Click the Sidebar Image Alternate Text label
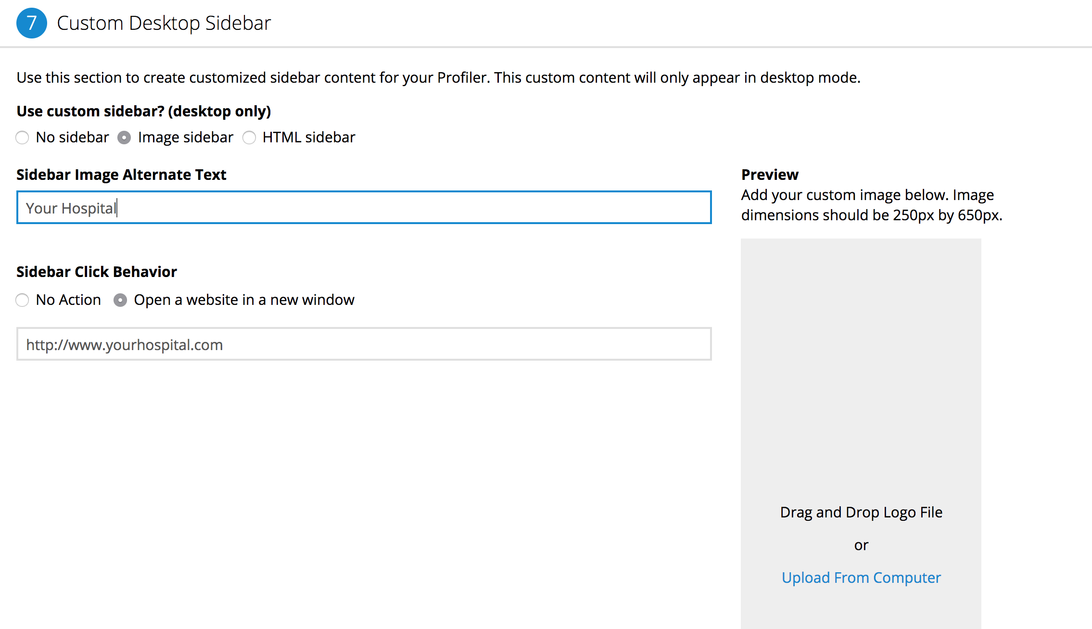The image size is (1092, 629). [x=121, y=175]
